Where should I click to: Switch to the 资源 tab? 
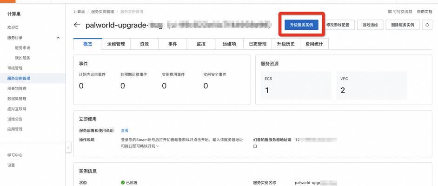pos(145,44)
